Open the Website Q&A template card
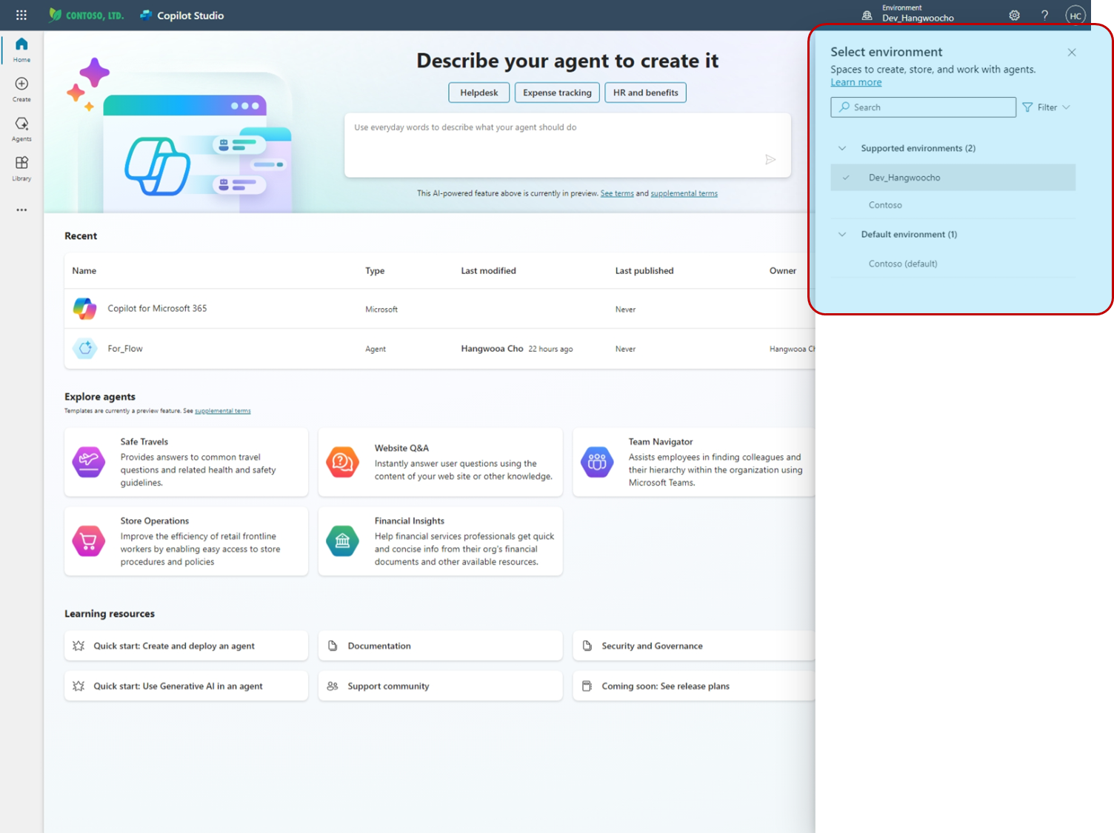The height and width of the screenshot is (833, 1114). (x=440, y=462)
